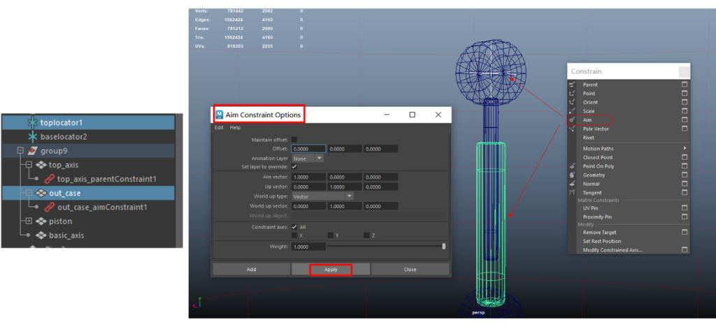
Task: Click the Normal constraint icon
Action: pyautogui.click(x=572, y=184)
